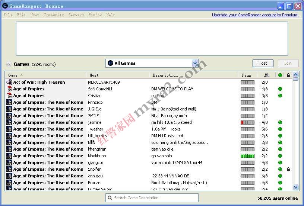
Task: Click Rise of Rome icon in giangcoi row
Action: coord(9,162)
